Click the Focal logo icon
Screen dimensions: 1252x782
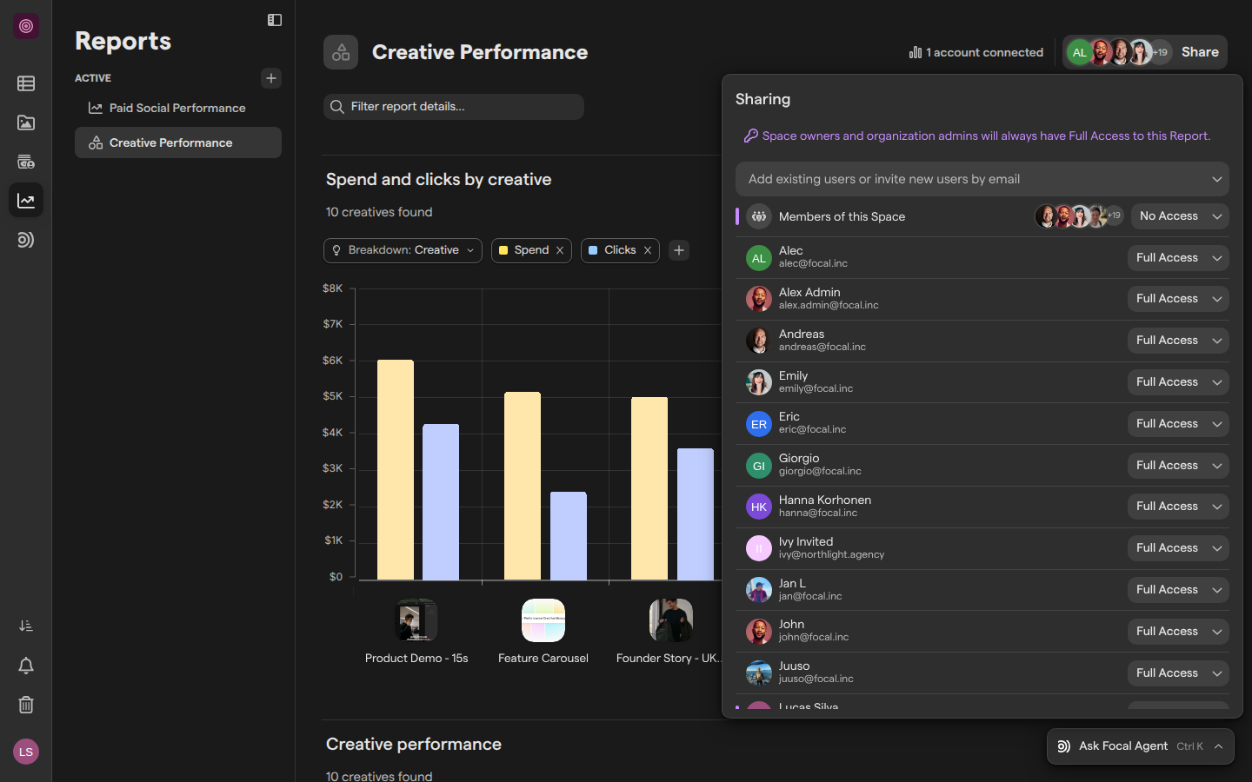[26, 26]
